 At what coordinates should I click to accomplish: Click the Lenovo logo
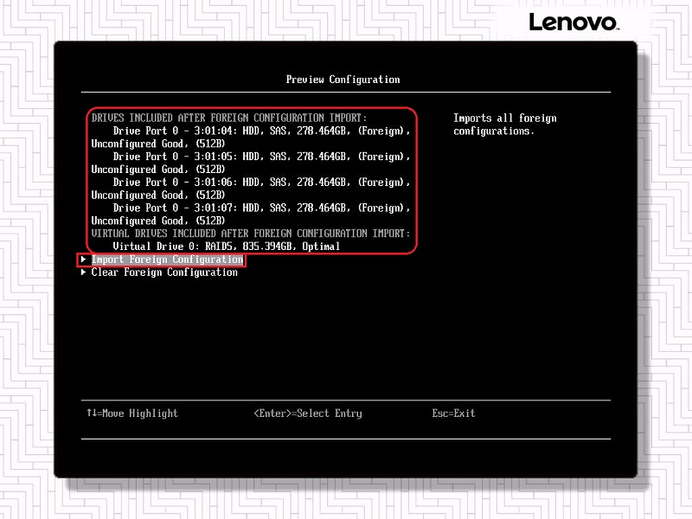(573, 22)
